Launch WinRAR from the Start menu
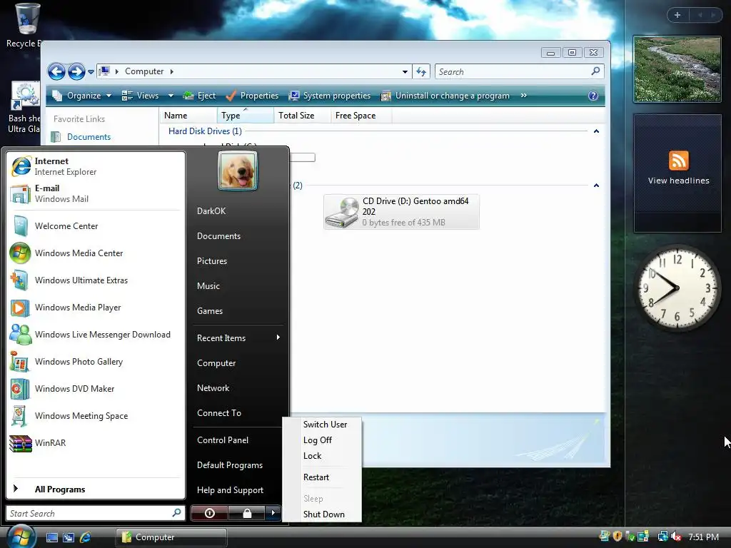The image size is (731, 548). point(96,442)
